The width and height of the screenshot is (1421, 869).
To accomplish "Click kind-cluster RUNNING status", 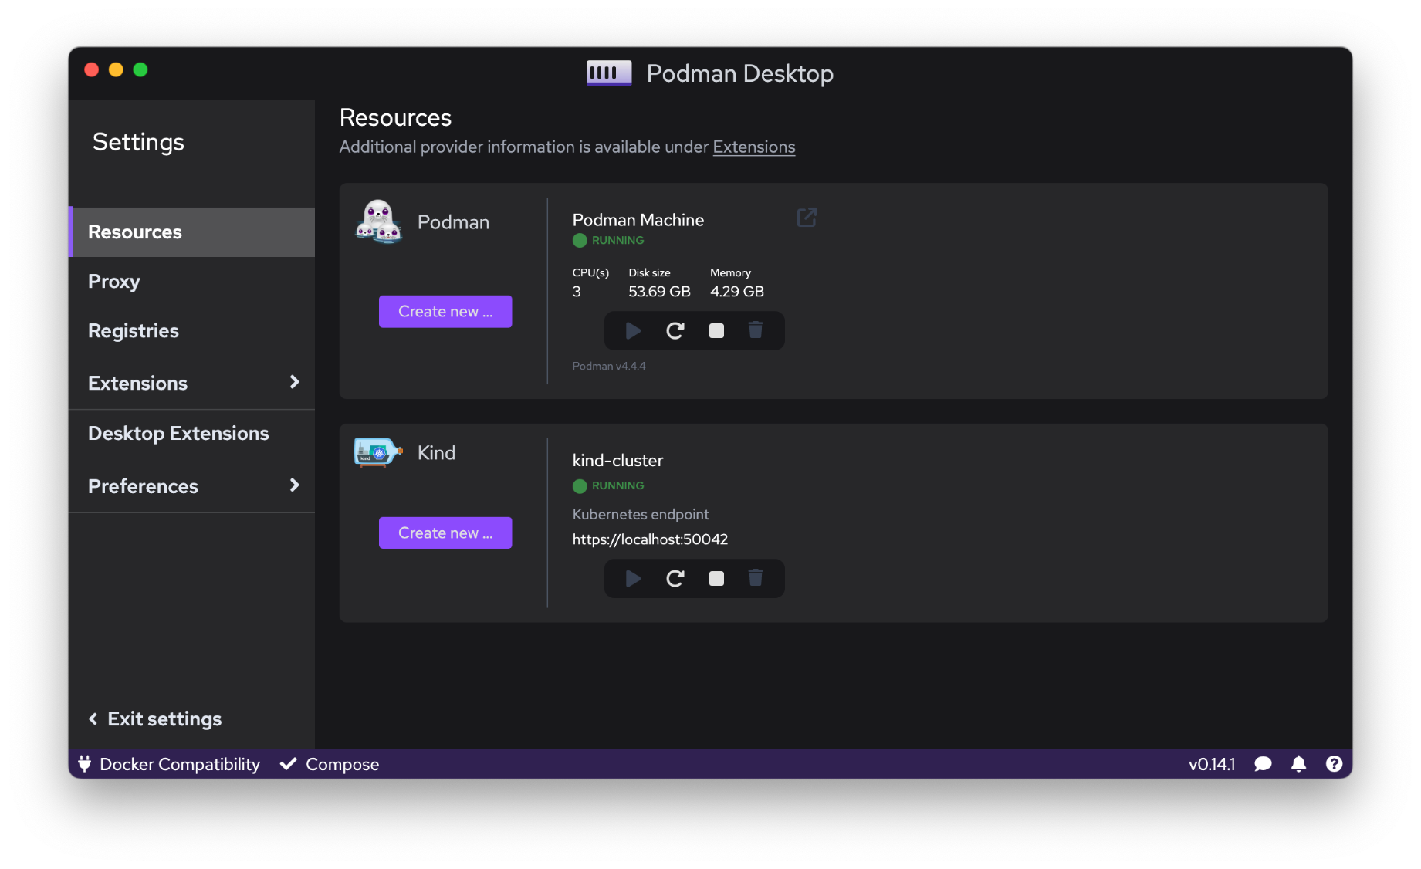I will [x=608, y=486].
